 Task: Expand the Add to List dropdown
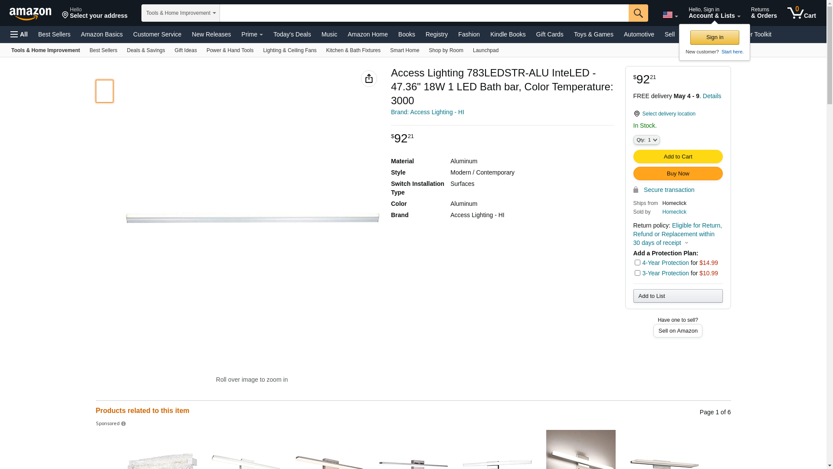(678, 296)
